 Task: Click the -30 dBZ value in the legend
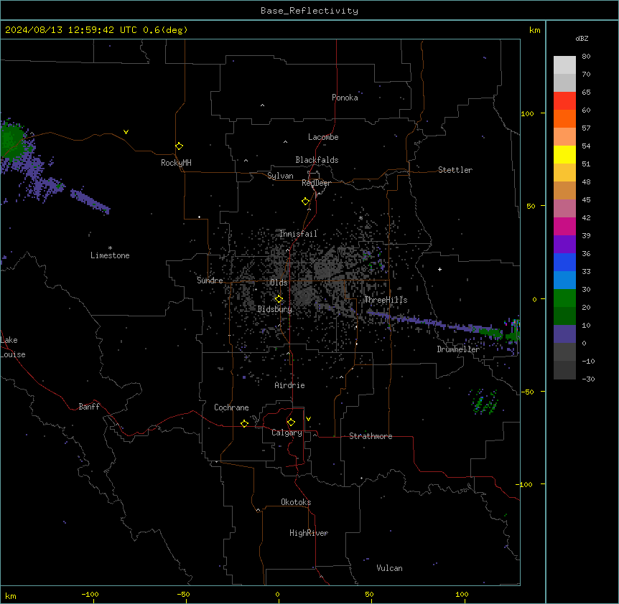pos(588,379)
